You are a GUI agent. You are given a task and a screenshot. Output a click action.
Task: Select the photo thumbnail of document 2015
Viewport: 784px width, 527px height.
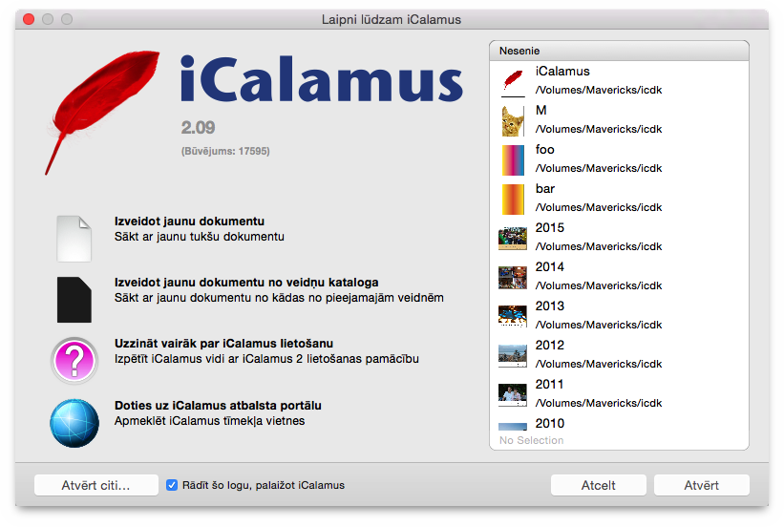[x=513, y=239]
